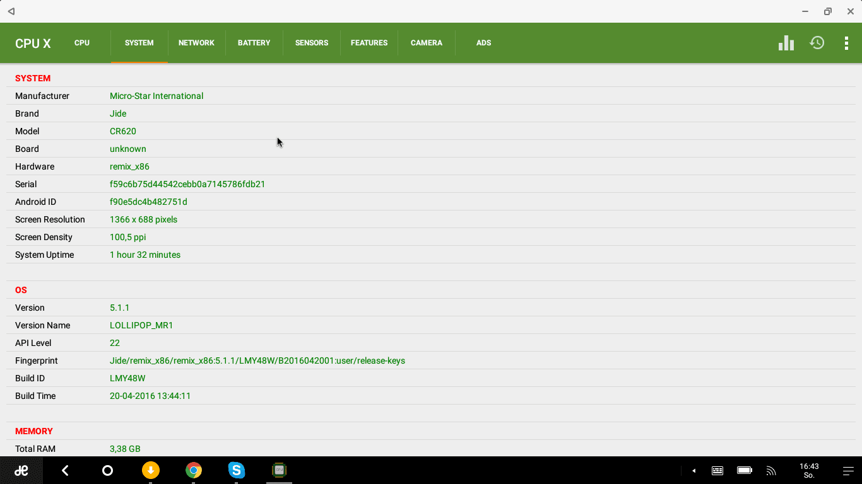862x484 pixels.
Task: Click the Hardware value remix_x86
Action: point(129,166)
